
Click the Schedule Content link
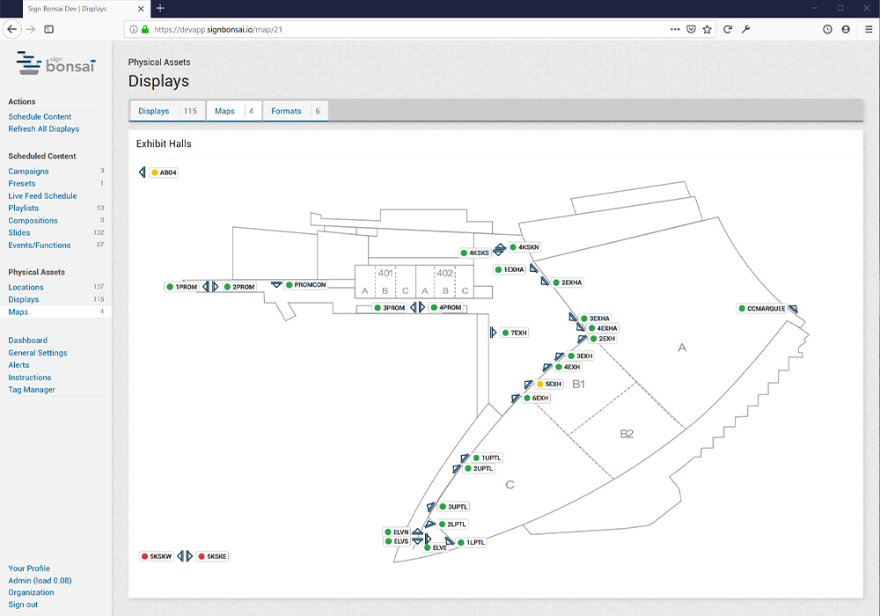tap(40, 117)
